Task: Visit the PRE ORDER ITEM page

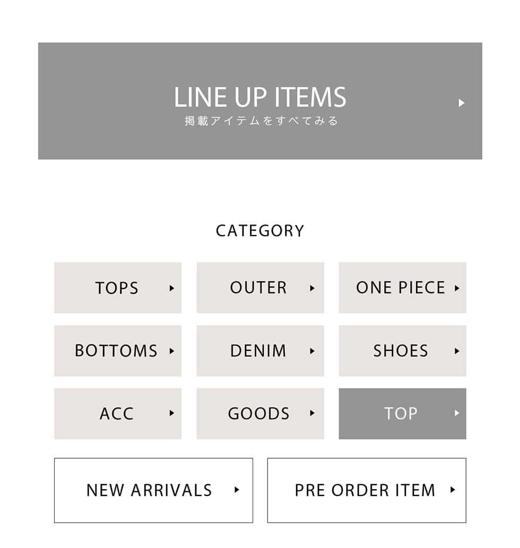Action: (365, 490)
